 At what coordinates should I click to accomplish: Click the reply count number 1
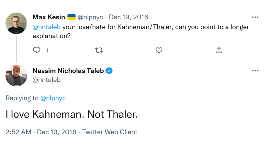[x=47, y=50]
